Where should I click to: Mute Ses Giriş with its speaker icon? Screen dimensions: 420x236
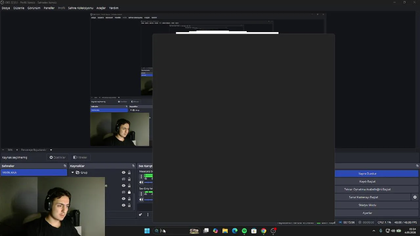pyautogui.click(x=141, y=199)
